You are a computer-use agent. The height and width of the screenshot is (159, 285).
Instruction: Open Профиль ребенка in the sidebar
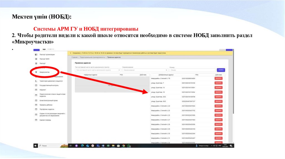pyautogui.click(x=46, y=105)
